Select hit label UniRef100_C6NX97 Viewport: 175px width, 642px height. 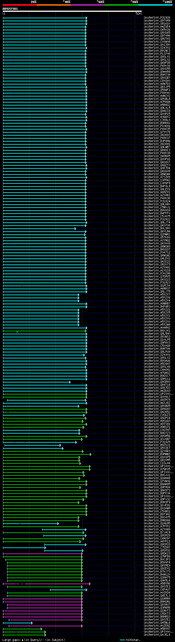157,539
